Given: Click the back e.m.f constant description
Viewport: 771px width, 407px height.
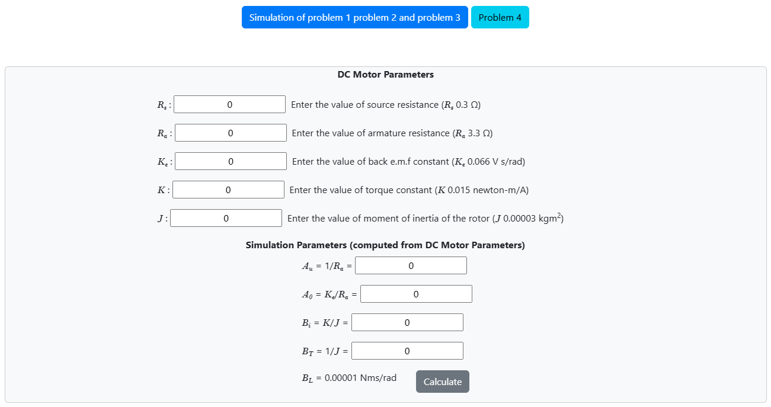Looking at the screenshot, I should [x=408, y=162].
